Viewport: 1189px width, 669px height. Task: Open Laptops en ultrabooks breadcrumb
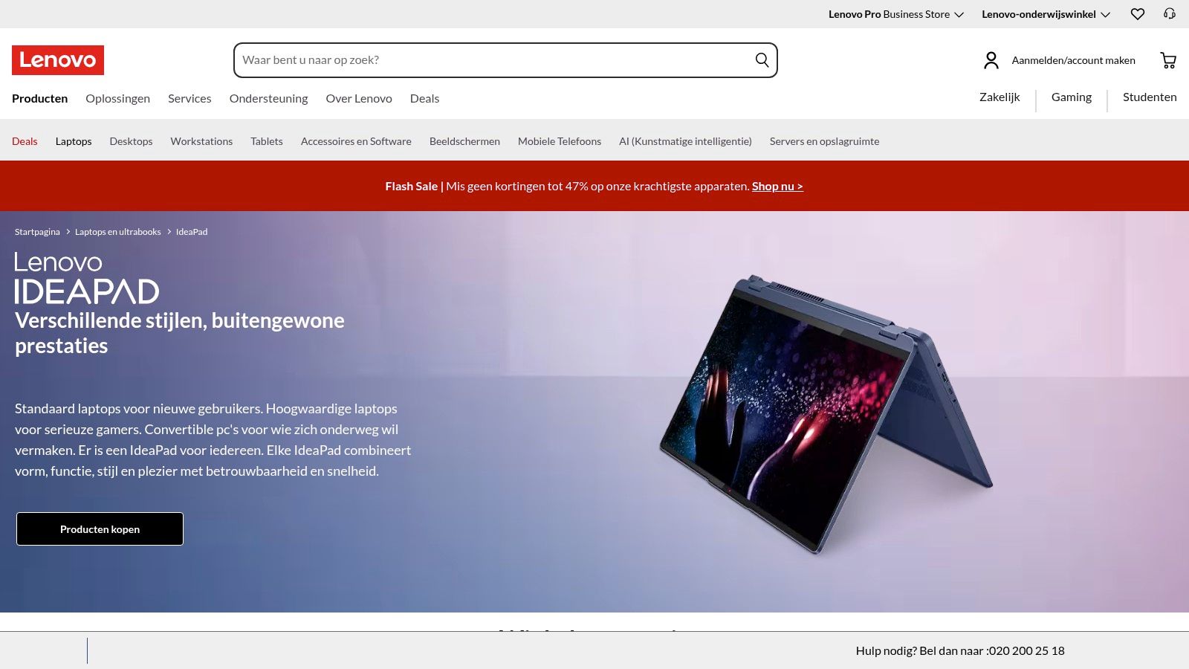coord(117,231)
